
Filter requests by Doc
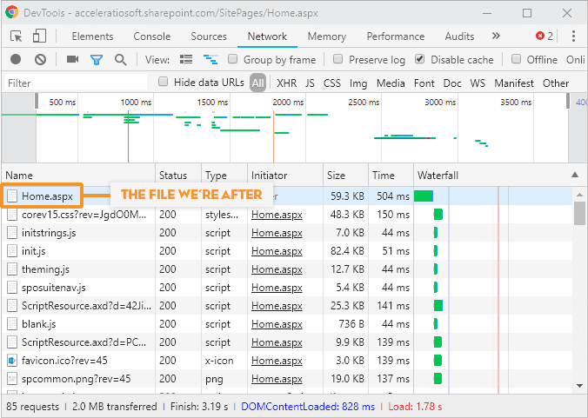click(452, 83)
